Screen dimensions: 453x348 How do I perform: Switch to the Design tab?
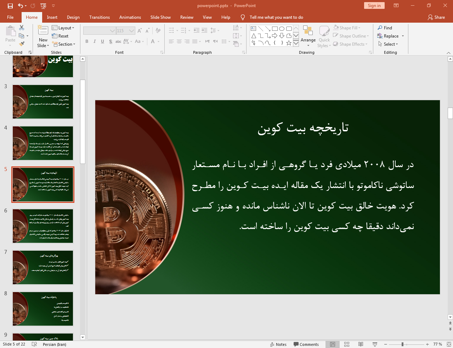pos(73,17)
